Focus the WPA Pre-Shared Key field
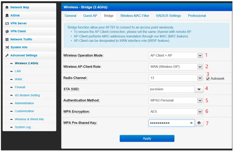The height and width of the screenshot is (151, 234). tap(168, 123)
